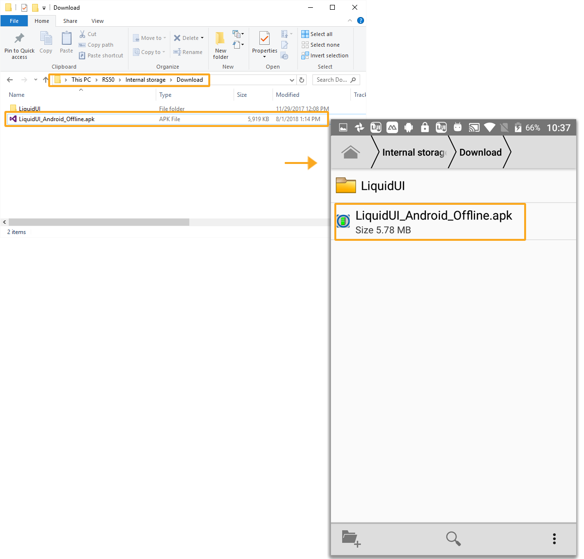584x559 pixels.
Task: Open the New item dropdown in New group
Action: 238,34
